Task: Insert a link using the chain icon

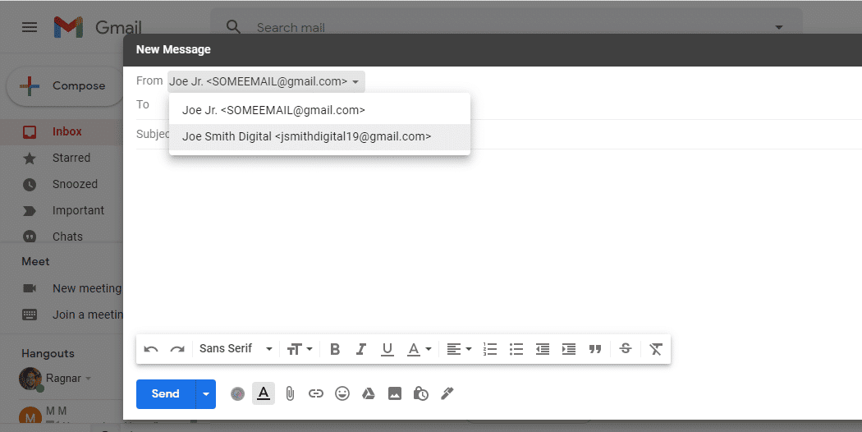Action: (x=316, y=394)
